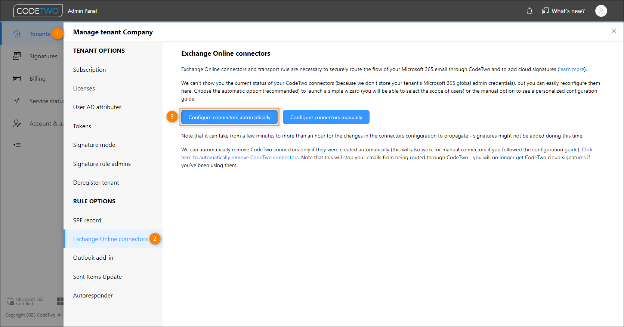Click the Exchange Online connectors heading
Screen dimensions: 624x327
point(226,53)
